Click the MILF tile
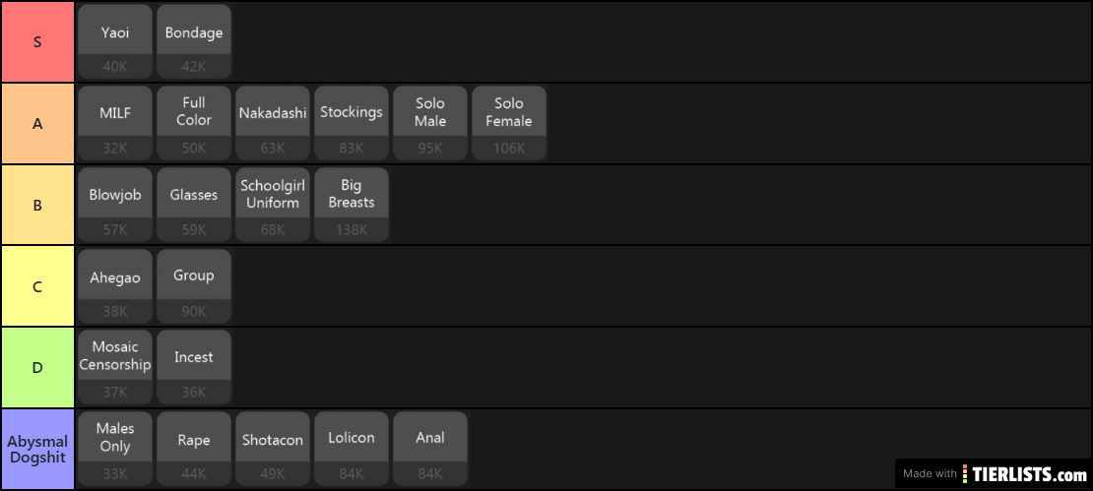1093x491 pixels. pyautogui.click(x=115, y=122)
